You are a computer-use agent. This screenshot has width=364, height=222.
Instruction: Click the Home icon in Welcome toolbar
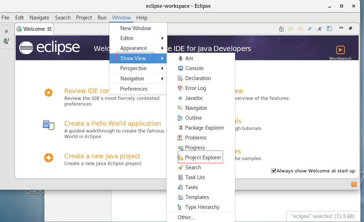pos(281,29)
